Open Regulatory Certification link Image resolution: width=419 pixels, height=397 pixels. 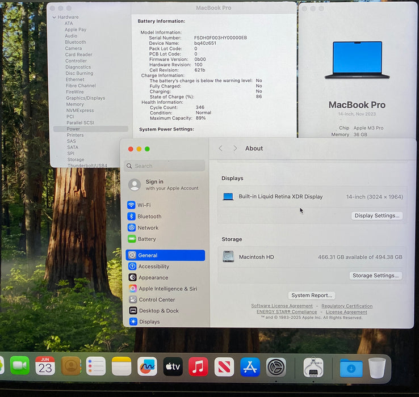[347, 306]
